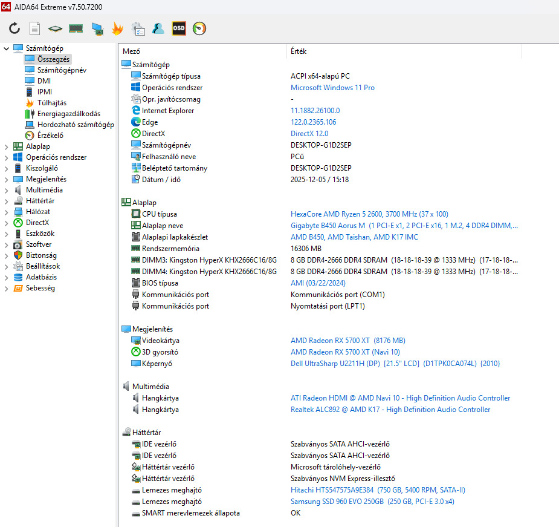Screen dimensions: 559x527
Task: Click the 11.1882.26100.0 Internet Explorer link
Action: tap(315, 111)
